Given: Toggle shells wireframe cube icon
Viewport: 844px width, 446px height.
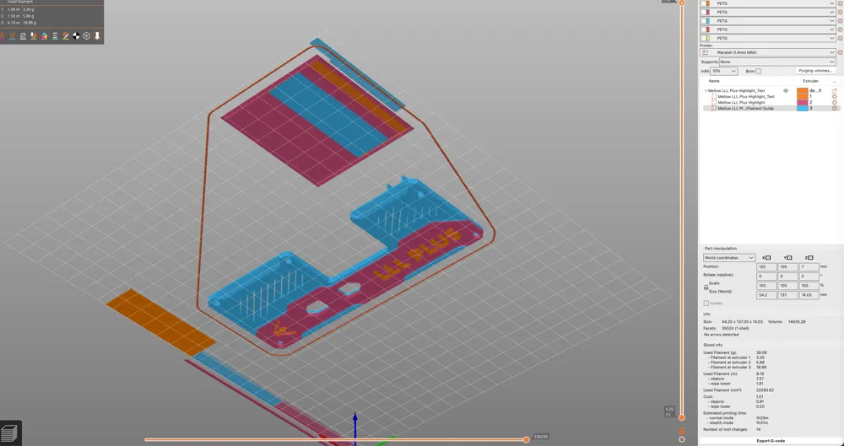Looking at the screenshot, I should click(87, 36).
